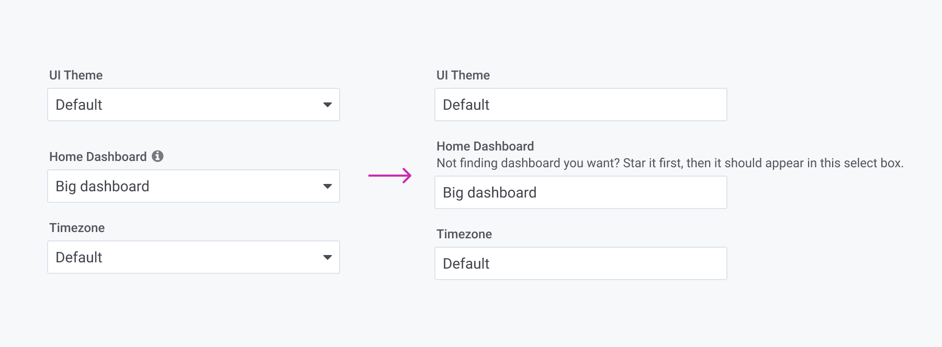
Task: Open the UI Theme select that has a caret
Action: [x=194, y=105]
